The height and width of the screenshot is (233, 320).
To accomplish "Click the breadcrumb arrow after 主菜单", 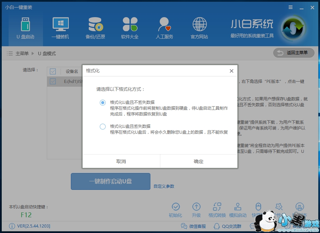I will coord(33,53).
